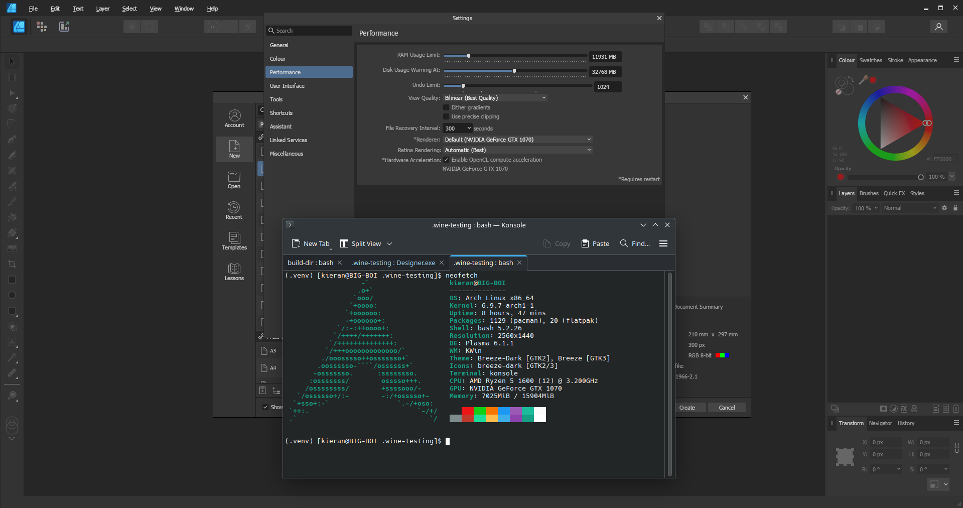Open the shear S dropdown in Transform panel
963x508 pixels.
click(x=945, y=469)
